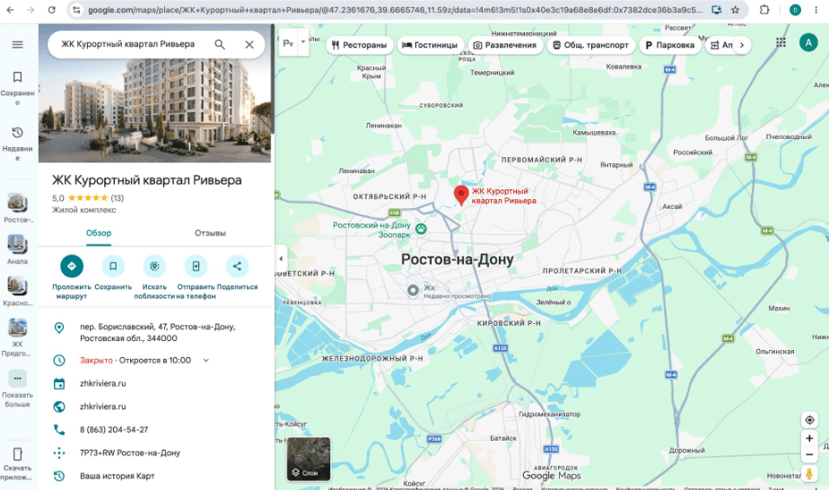Filter map by Развлечения chip
The height and width of the screenshot is (490, 829).
505,46
